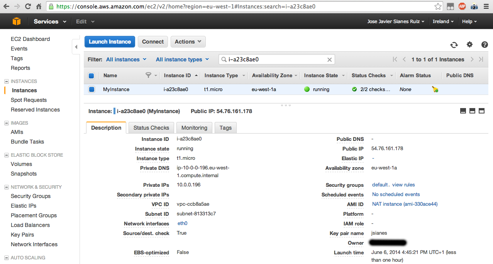Click the alarm status add icon

(435, 90)
